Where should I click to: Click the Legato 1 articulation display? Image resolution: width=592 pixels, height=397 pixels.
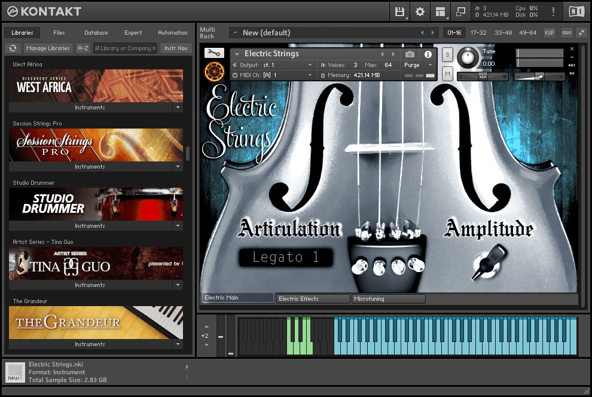[x=286, y=256]
